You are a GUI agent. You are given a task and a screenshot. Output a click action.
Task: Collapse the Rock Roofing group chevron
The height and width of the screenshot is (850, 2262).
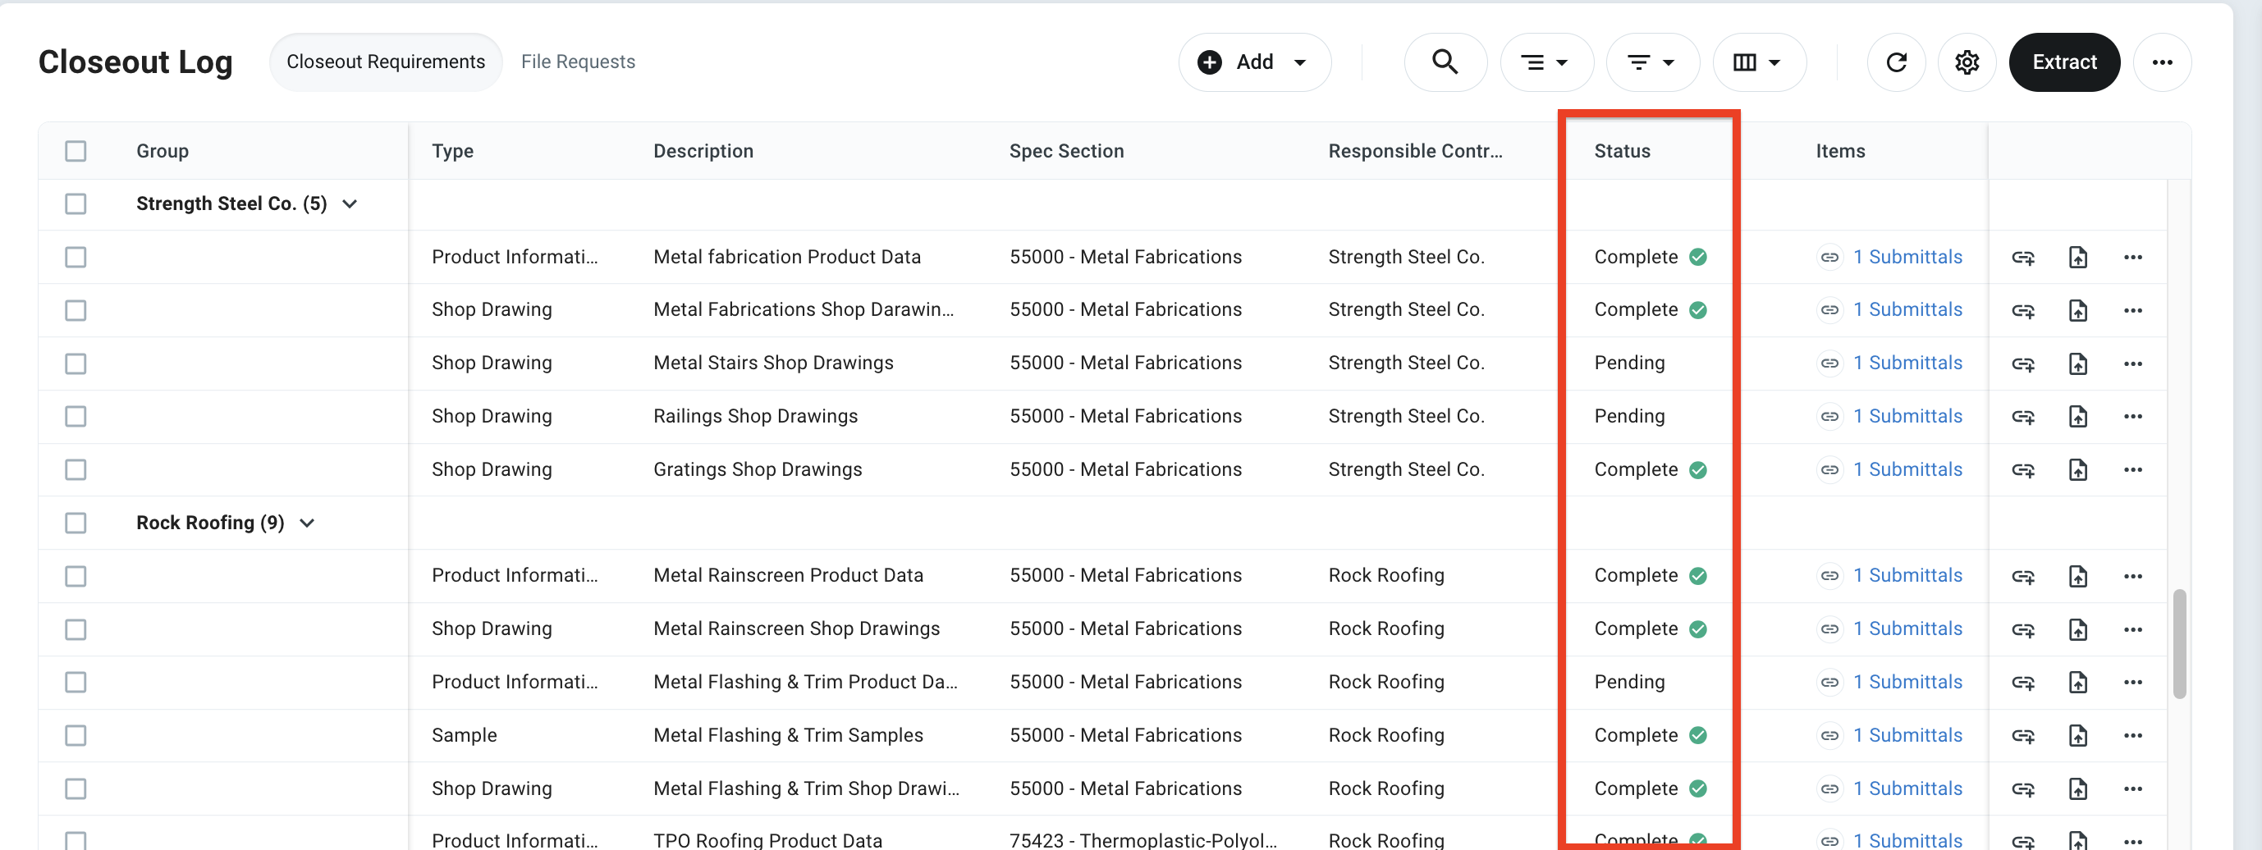[306, 523]
